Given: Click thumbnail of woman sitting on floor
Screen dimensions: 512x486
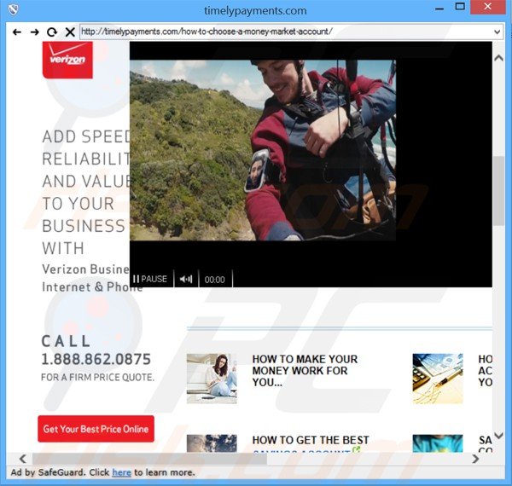Looking at the screenshot, I should click(212, 379).
